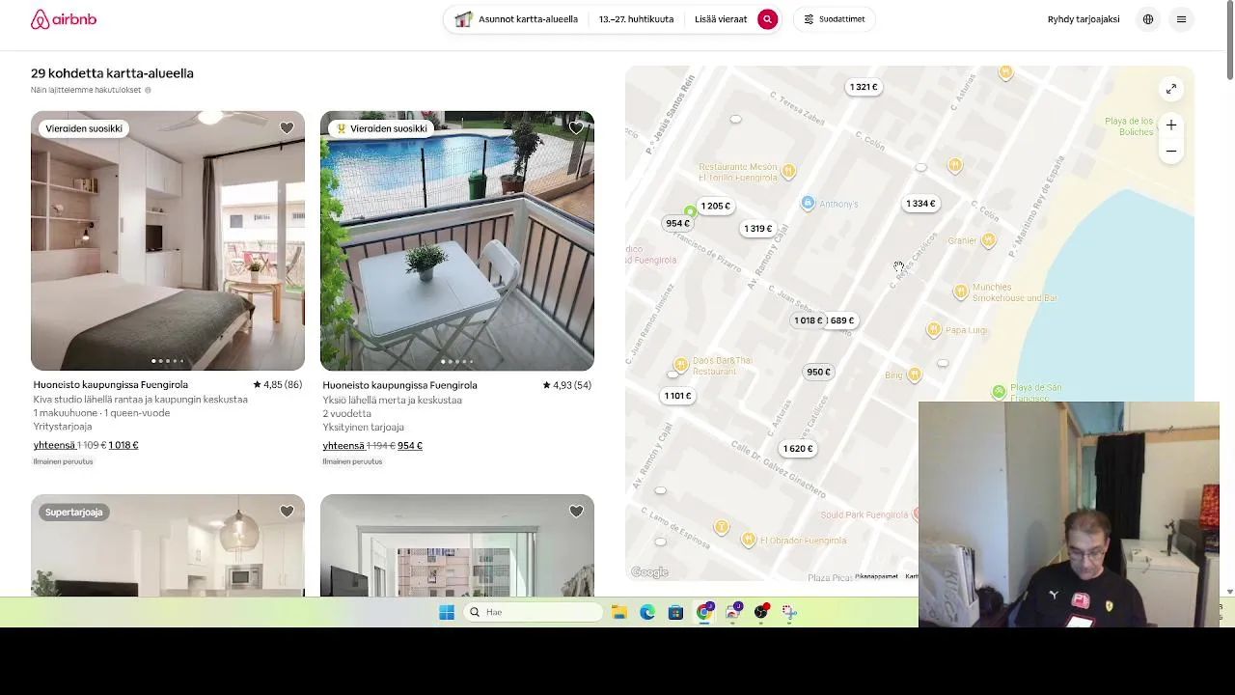This screenshot has height=695, width=1235.
Task: Open the language globe icon
Action: pyautogui.click(x=1147, y=19)
